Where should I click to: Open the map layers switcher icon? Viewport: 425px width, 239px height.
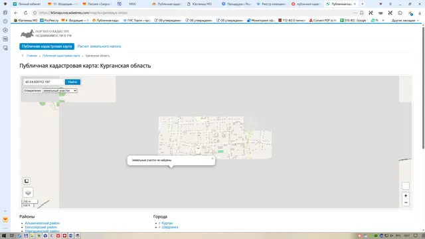(28, 193)
